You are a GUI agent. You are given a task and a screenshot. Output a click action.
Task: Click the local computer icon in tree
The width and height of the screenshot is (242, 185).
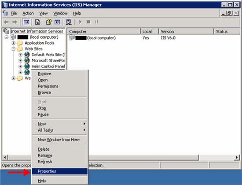click(x=13, y=37)
